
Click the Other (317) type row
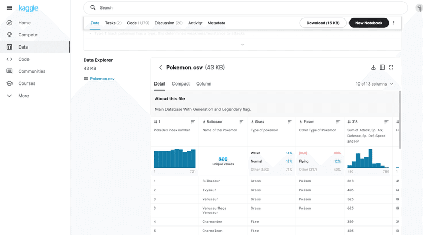click(x=320, y=170)
